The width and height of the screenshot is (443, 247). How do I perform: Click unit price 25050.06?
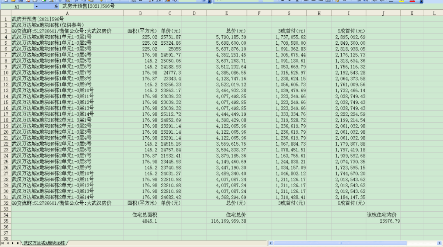tap(171, 60)
